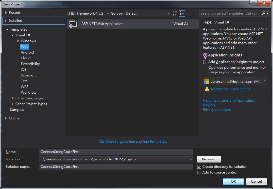Click the Browse... button
Image resolution: width=273 pixels, height=189 pixels.
(x=209, y=159)
